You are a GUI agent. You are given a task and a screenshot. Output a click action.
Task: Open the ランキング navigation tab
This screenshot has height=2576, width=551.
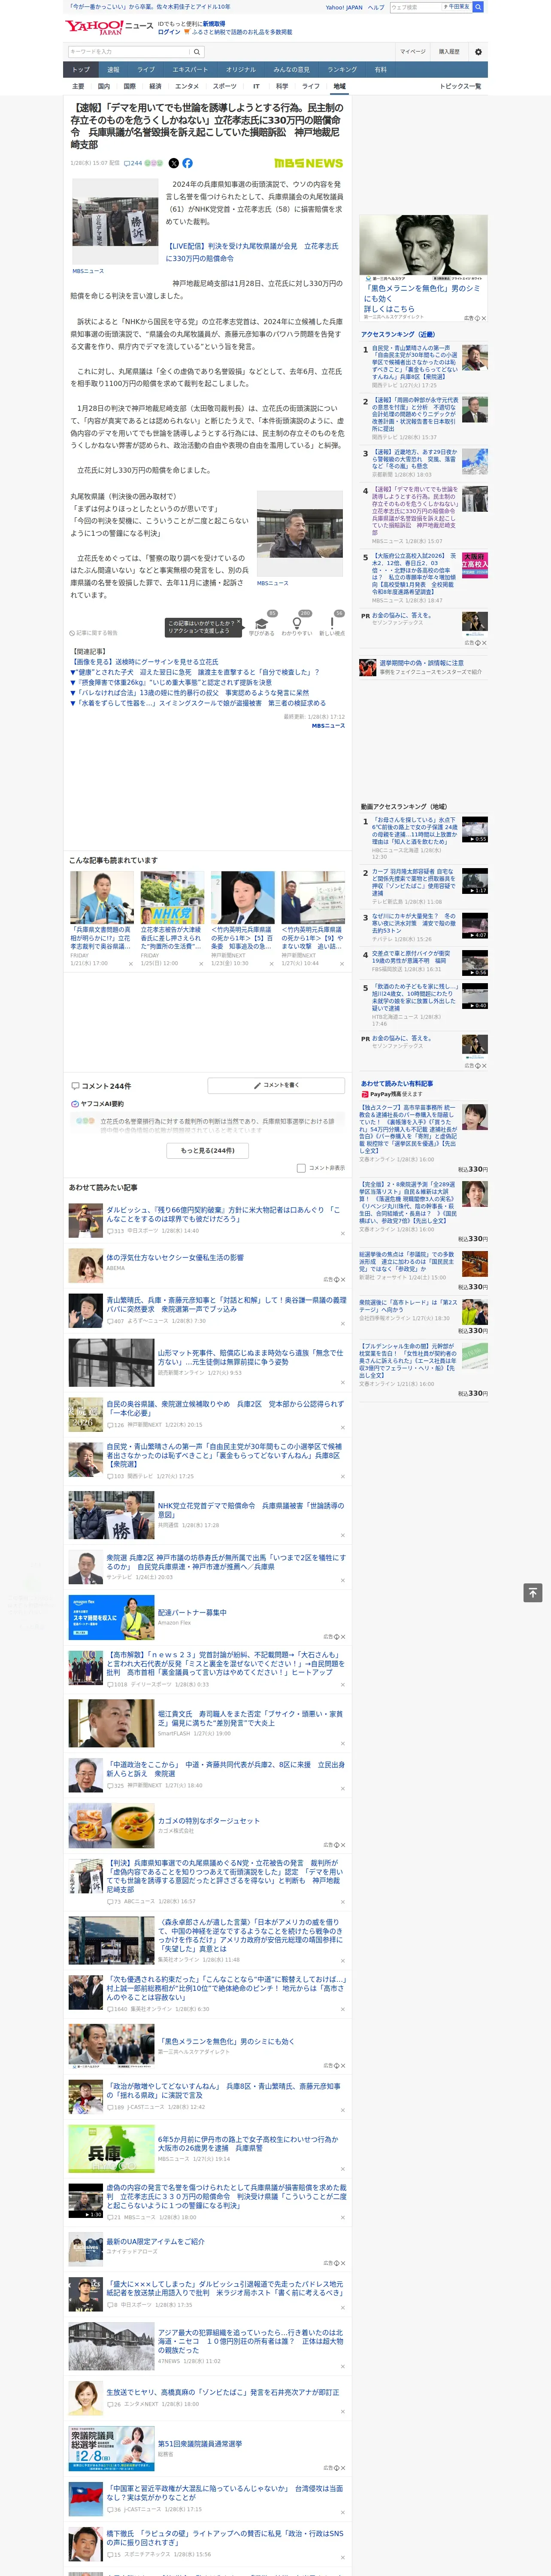342,70
